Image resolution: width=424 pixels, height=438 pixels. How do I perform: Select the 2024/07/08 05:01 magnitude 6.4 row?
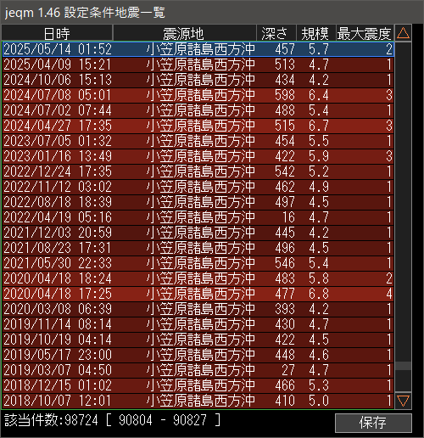(198, 95)
